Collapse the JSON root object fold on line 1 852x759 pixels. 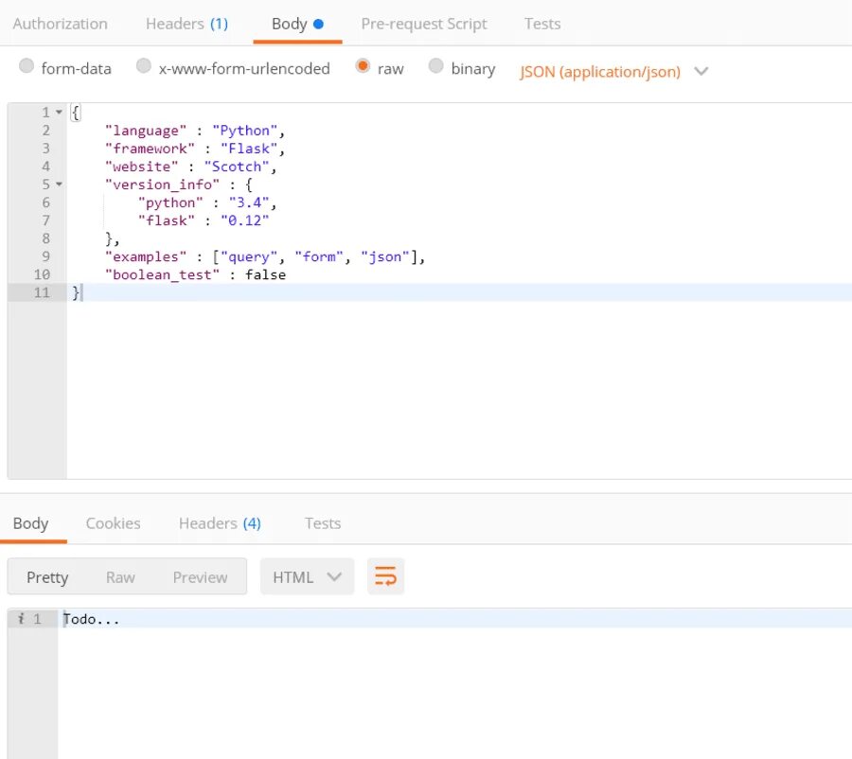point(59,113)
